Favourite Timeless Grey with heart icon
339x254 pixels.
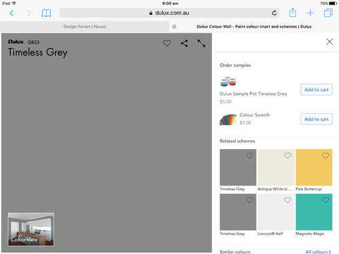(167, 43)
